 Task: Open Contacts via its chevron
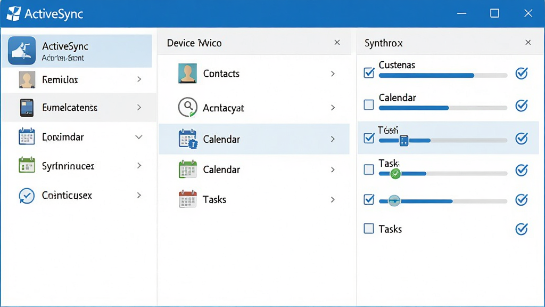(x=333, y=74)
